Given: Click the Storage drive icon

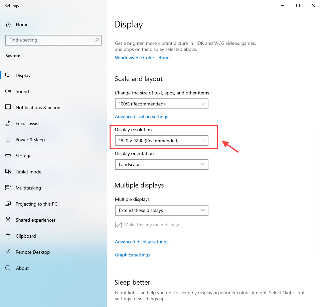Looking at the screenshot, I should click(8, 156).
